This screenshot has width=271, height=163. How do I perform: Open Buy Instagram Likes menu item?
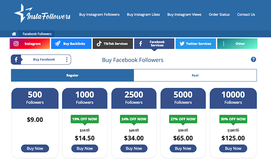(143, 14)
